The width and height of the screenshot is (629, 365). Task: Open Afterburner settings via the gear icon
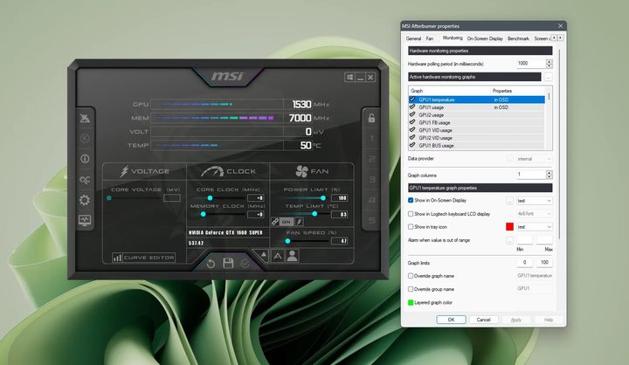click(86, 200)
